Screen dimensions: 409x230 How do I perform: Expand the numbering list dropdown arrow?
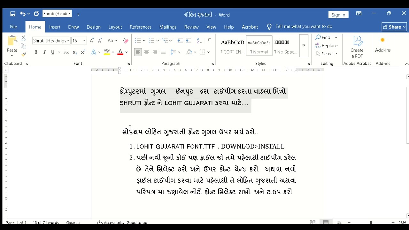(158, 41)
